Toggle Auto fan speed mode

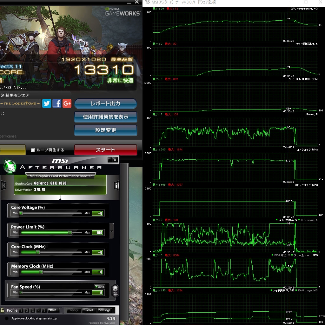pos(99,287)
